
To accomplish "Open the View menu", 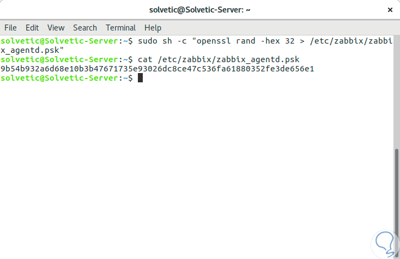I will pyautogui.click(x=56, y=27).
